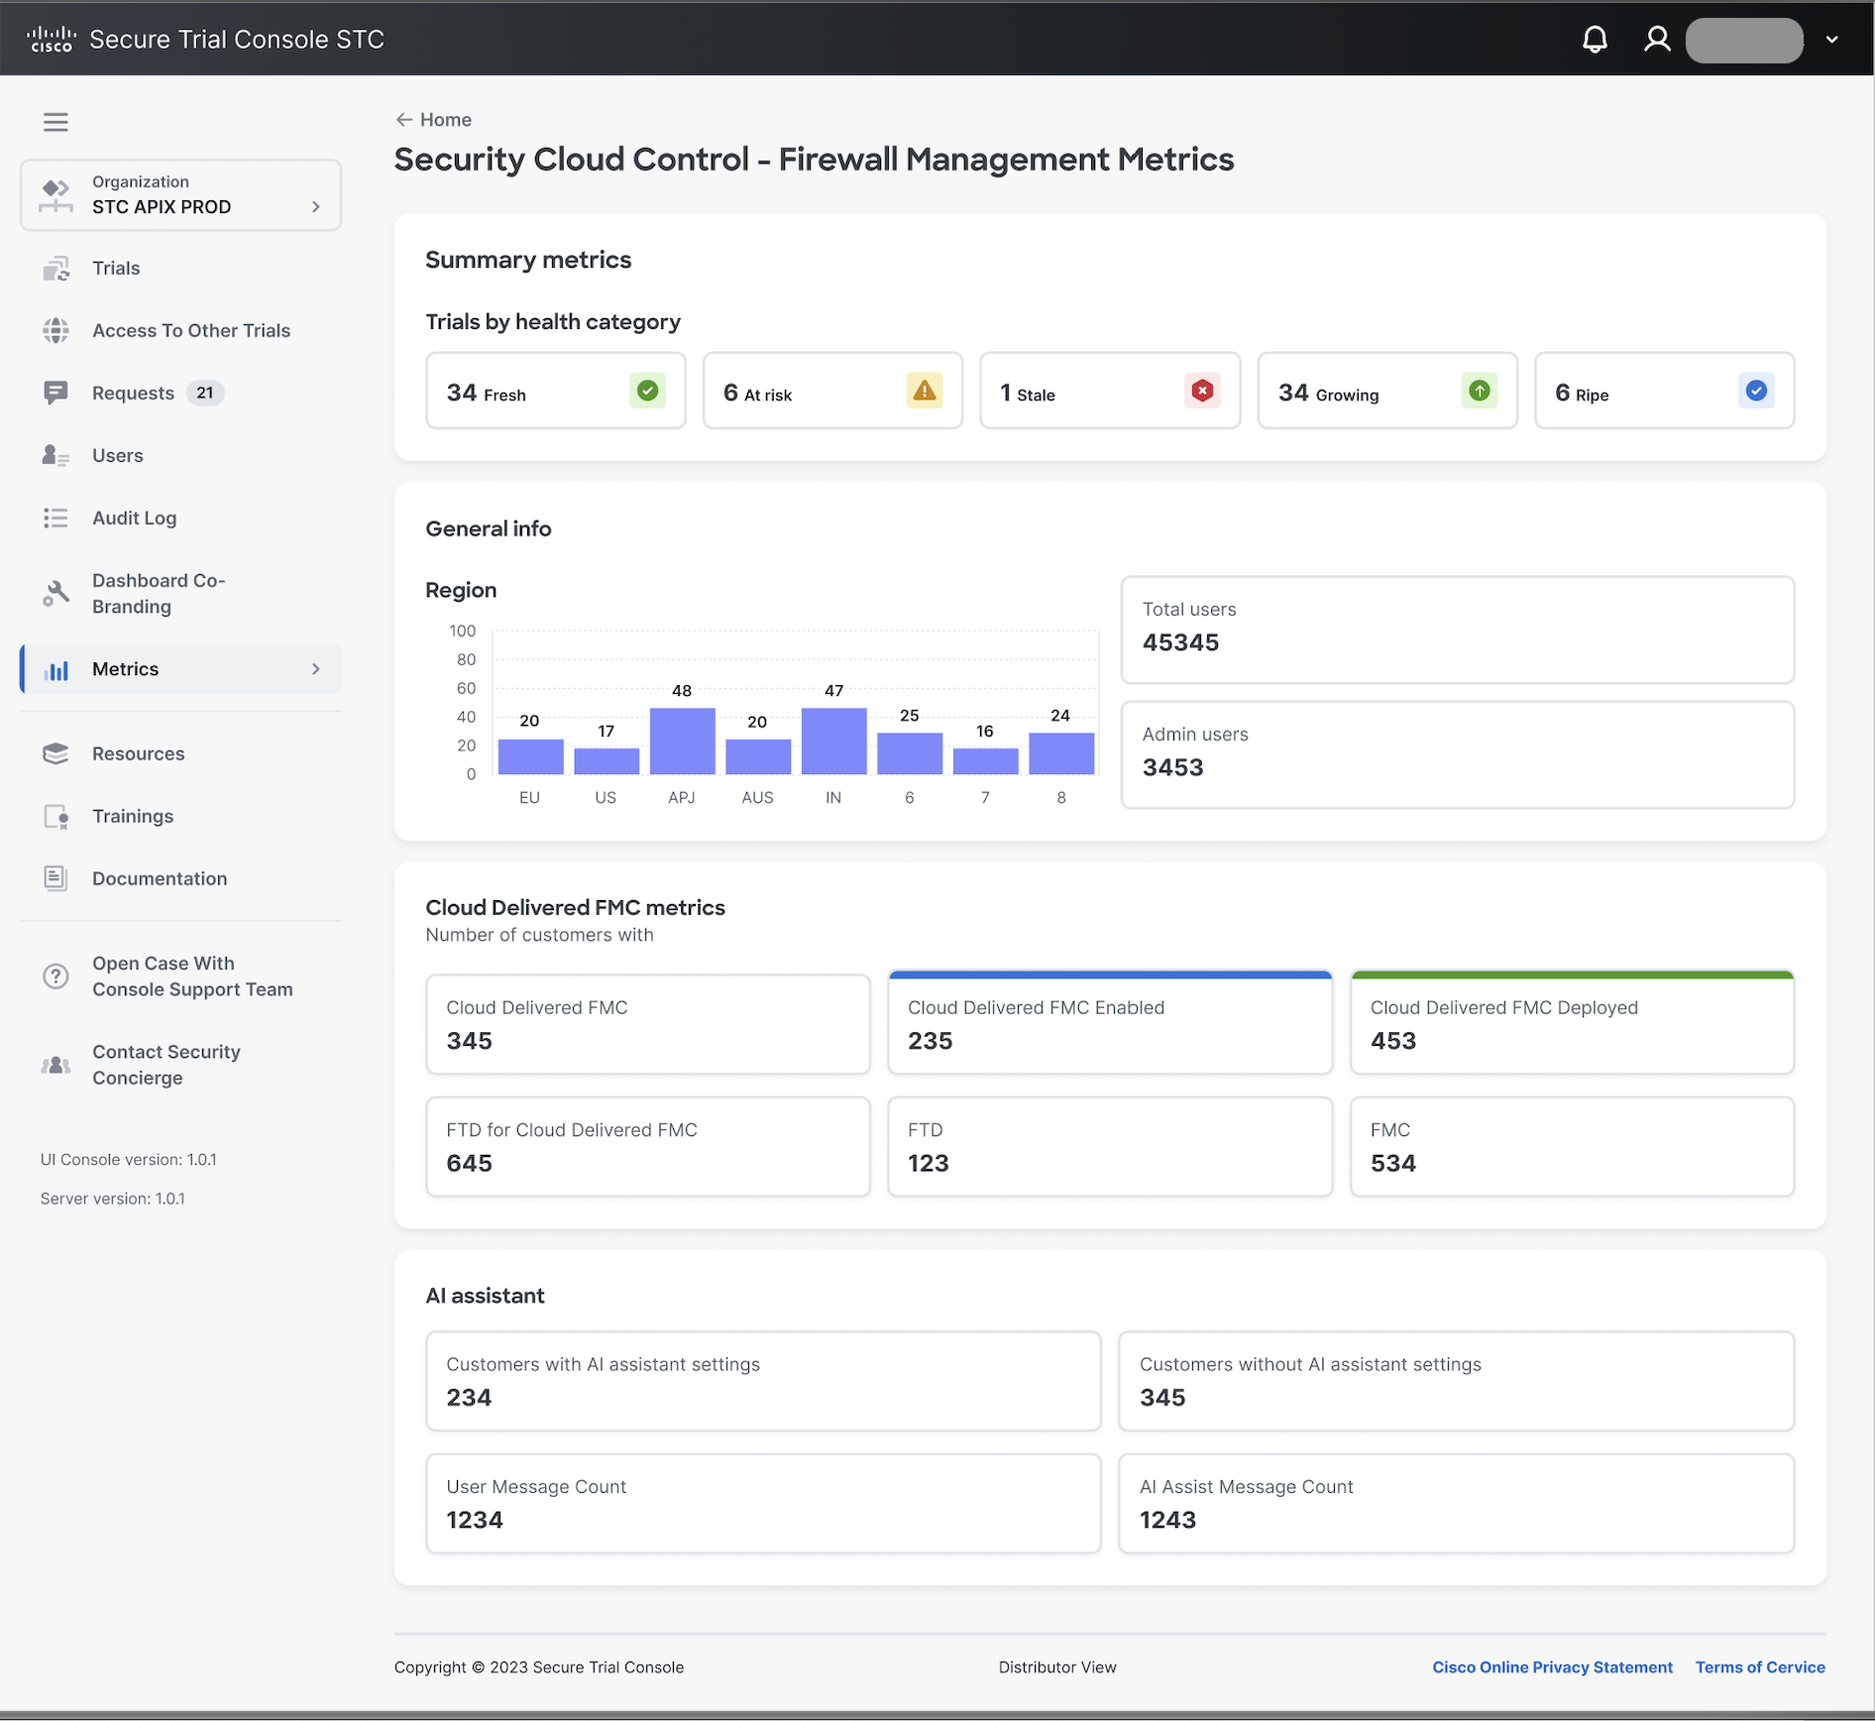Click the Trainings certificate icon
This screenshot has width=1875, height=1721.
(56, 817)
